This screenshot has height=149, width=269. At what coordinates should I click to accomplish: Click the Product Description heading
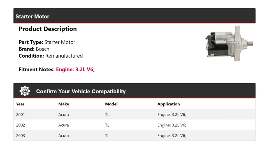tap(48, 29)
